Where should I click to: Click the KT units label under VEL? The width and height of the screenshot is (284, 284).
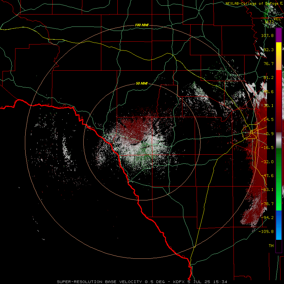(x=269, y=22)
